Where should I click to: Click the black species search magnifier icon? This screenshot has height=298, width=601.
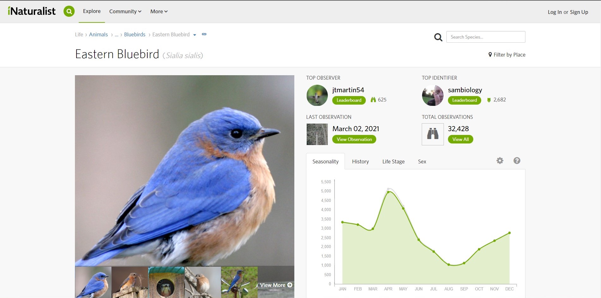(x=438, y=37)
